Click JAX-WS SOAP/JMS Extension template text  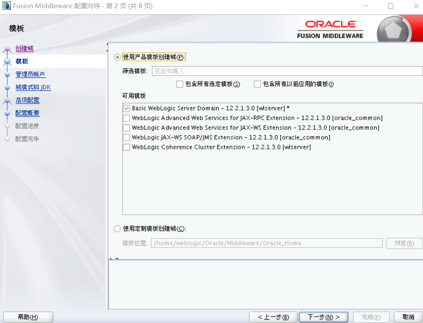[x=231, y=137]
